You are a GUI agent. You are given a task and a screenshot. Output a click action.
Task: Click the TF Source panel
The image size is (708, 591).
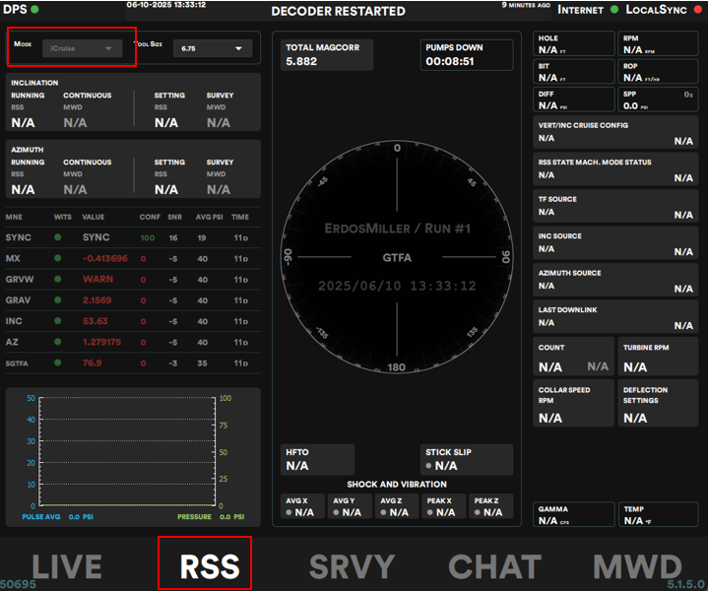point(615,206)
